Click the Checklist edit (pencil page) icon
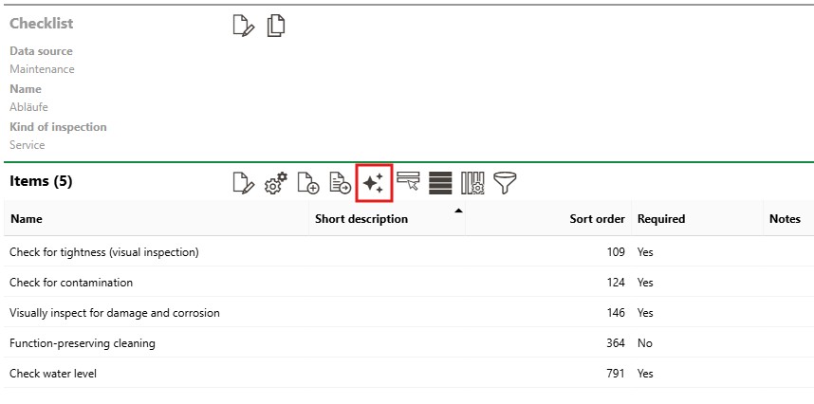Screen dimensions: 814x404 click(244, 26)
